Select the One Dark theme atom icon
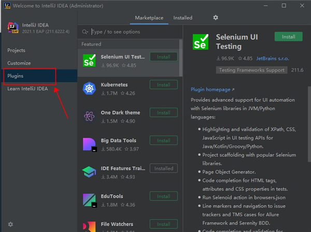The image size is (311, 232). click(x=89, y=117)
